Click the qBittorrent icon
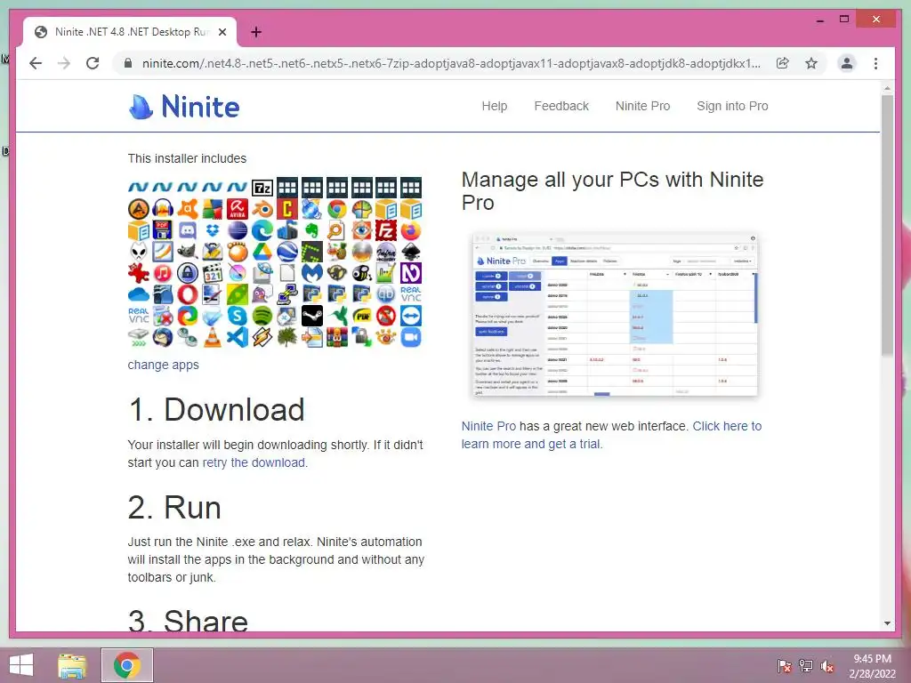This screenshot has width=911, height=683. pyautogui.click(x=386, y=294)
